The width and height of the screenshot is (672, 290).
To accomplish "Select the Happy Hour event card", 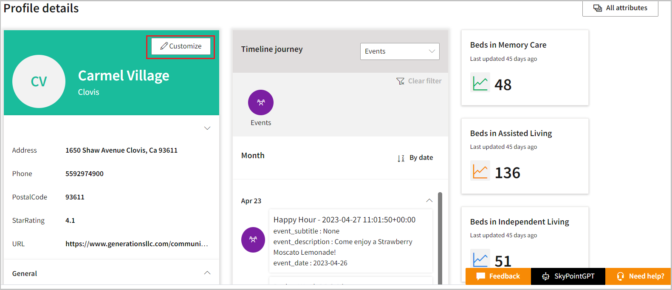I will [350, 241].
